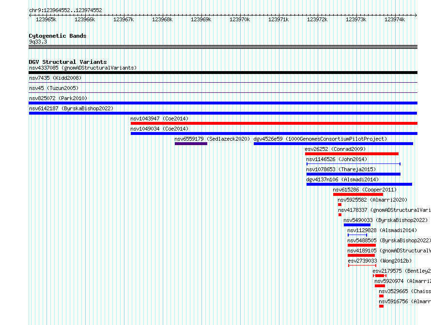Open nsv5920974 Almarri variant label
This screenshot has width=431, height=325.
point(402,281)
